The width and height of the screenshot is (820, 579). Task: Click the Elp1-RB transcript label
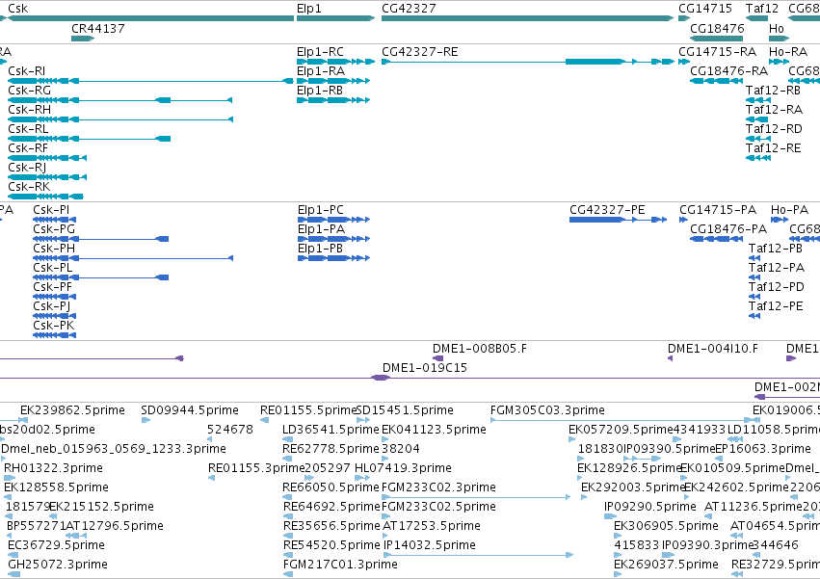pyautogui.click(x=320, y=91)
